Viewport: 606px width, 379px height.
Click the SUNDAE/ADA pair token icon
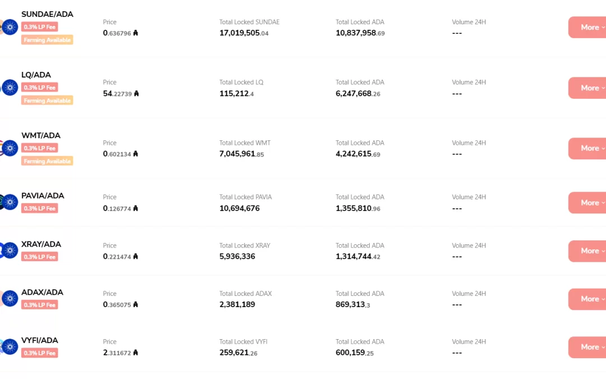coord(10,27)
